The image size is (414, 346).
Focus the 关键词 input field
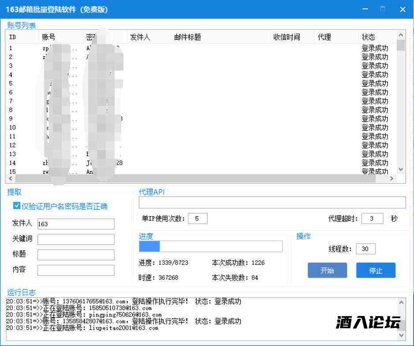pyautogui.click(x=76, y=239)
